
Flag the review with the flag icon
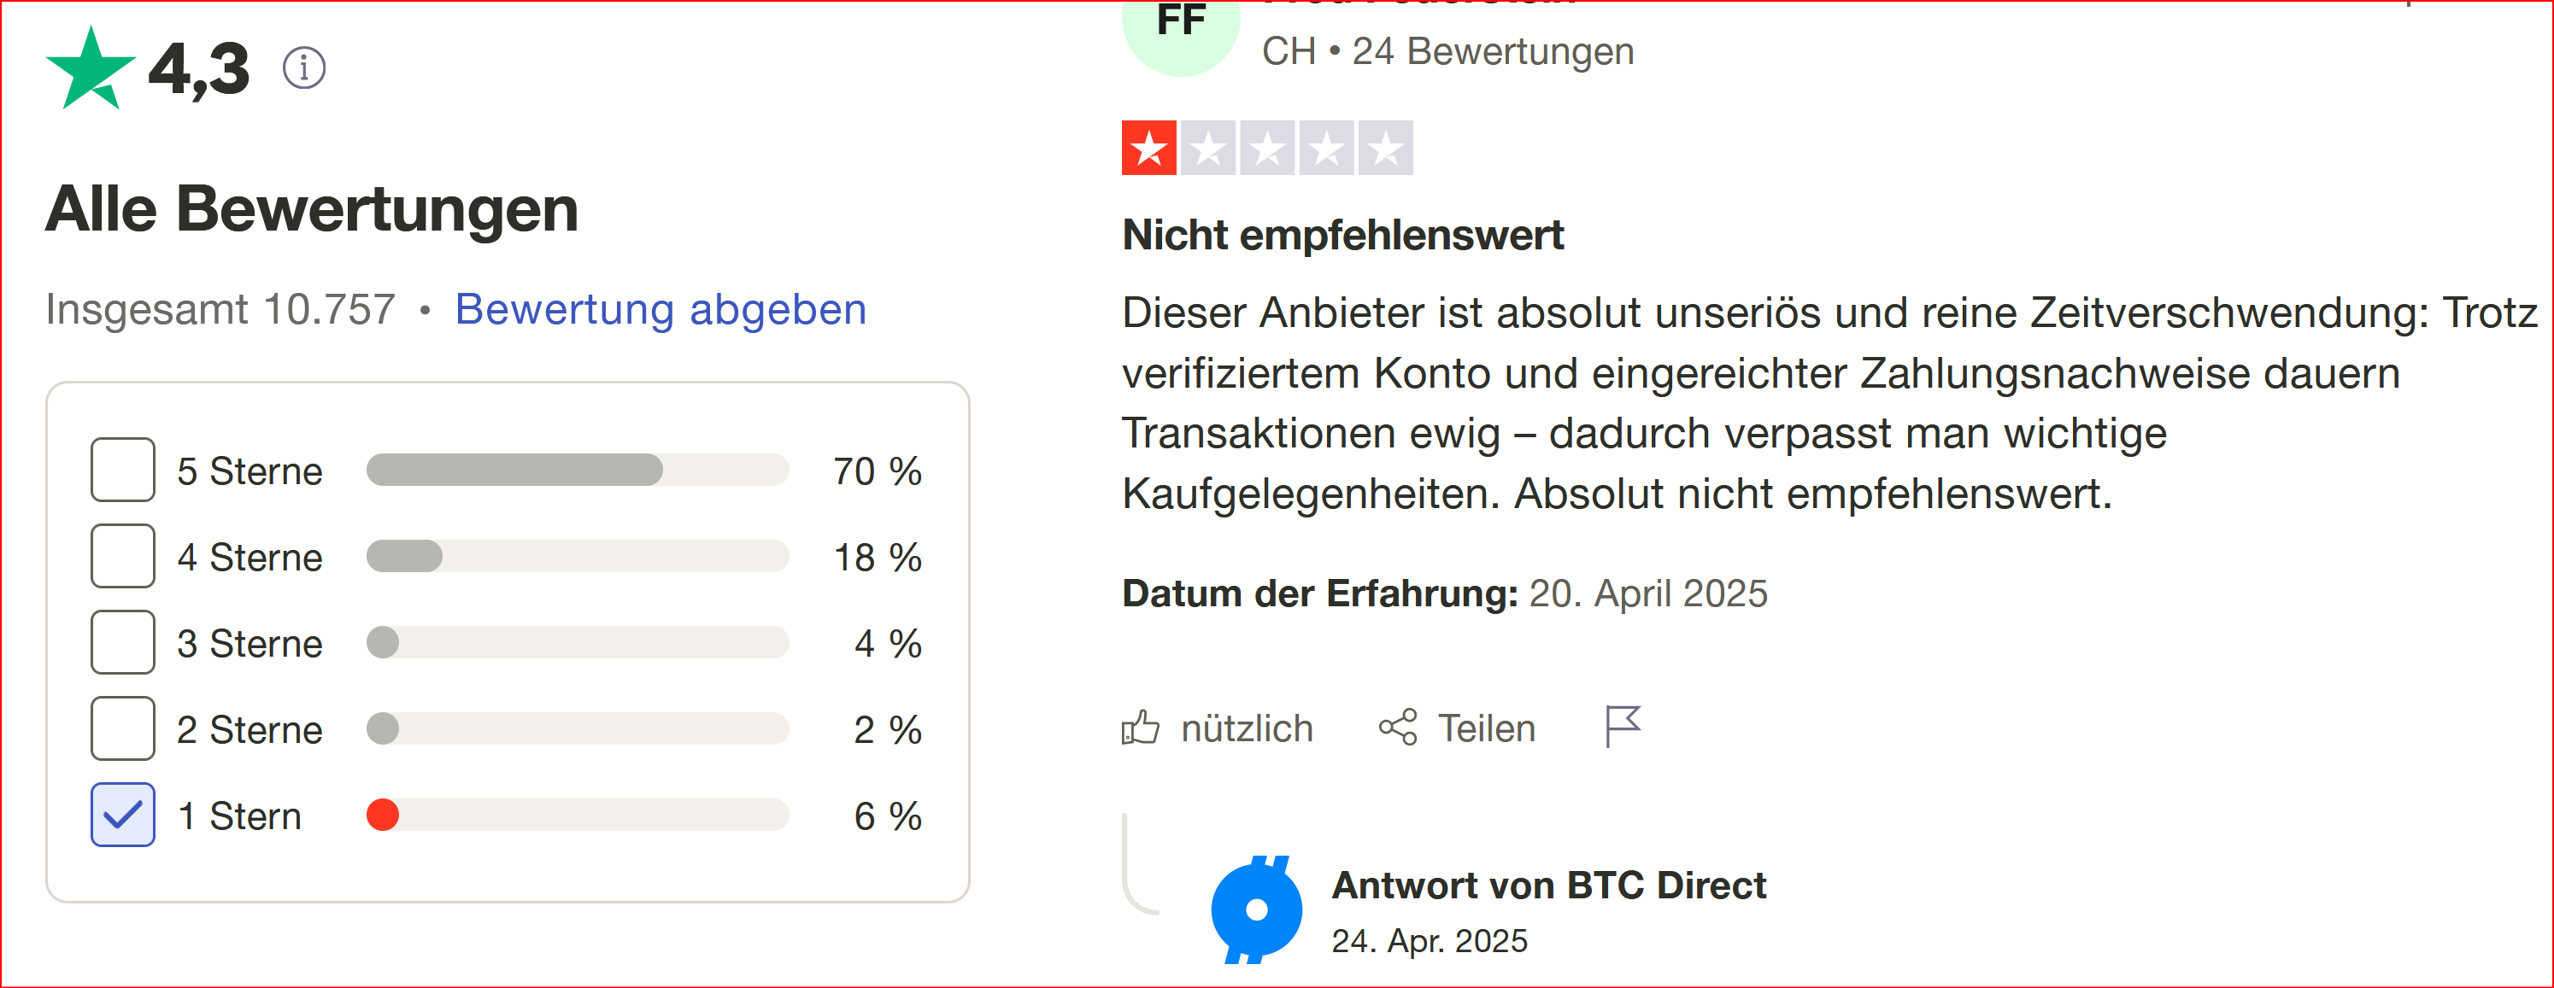[x=1623, y=727]
